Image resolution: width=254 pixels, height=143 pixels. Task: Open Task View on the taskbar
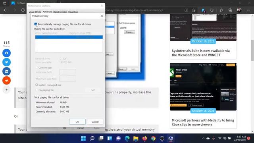(x=101, y=138)
